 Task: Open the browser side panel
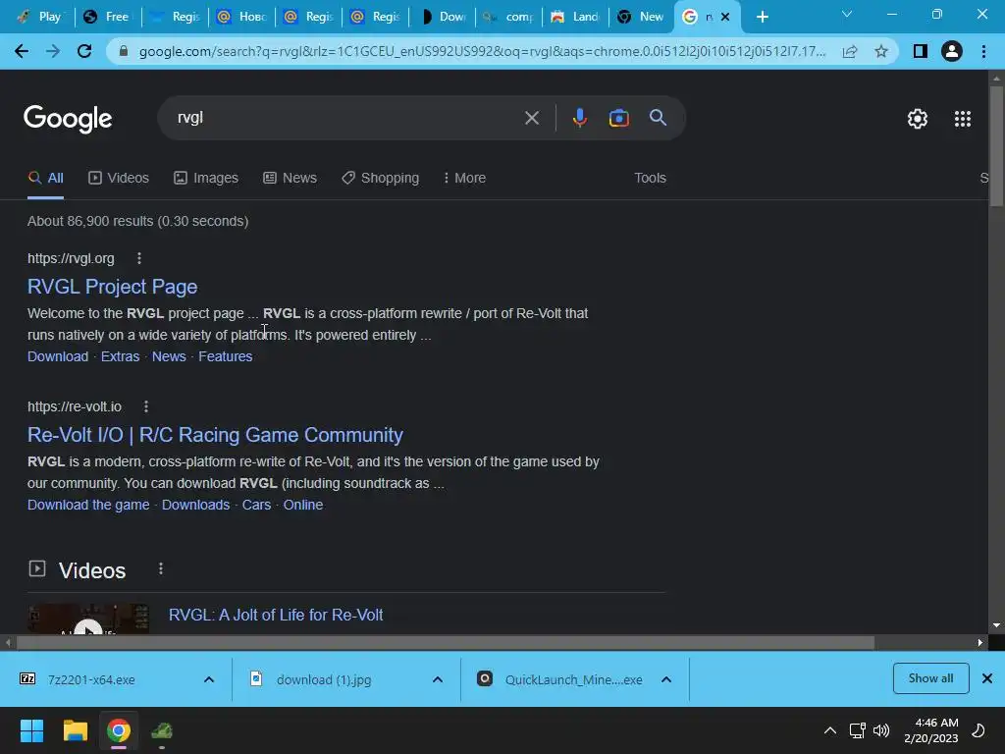coord(921,51)
